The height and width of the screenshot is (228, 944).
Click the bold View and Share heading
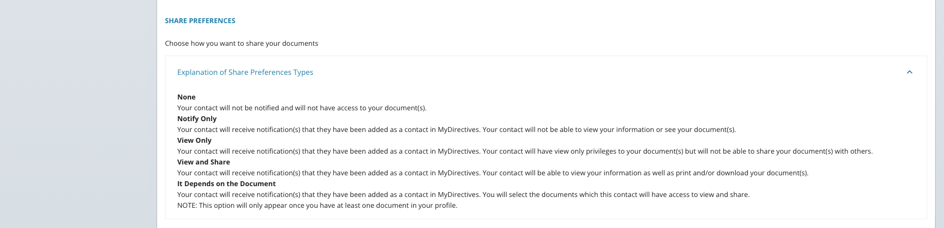[203, 162]
